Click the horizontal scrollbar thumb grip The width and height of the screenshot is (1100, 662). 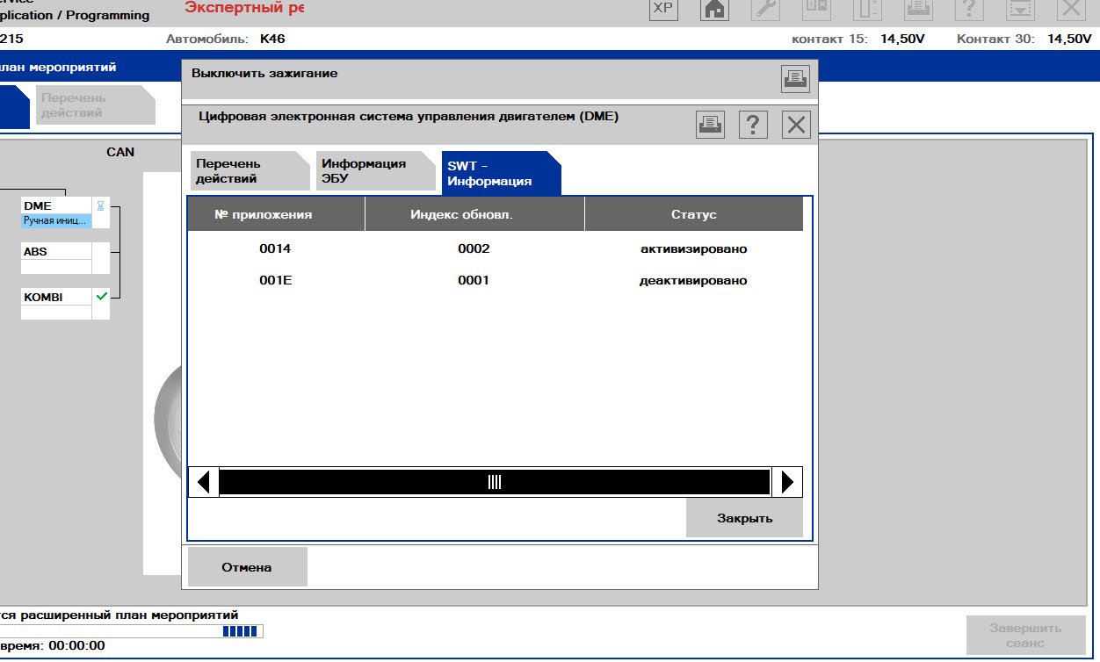(495, 482)
